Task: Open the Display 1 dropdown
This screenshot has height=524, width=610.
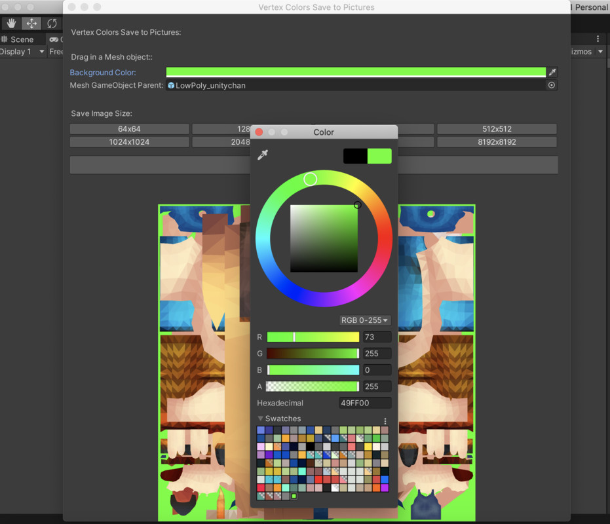Action: (20, 52)
